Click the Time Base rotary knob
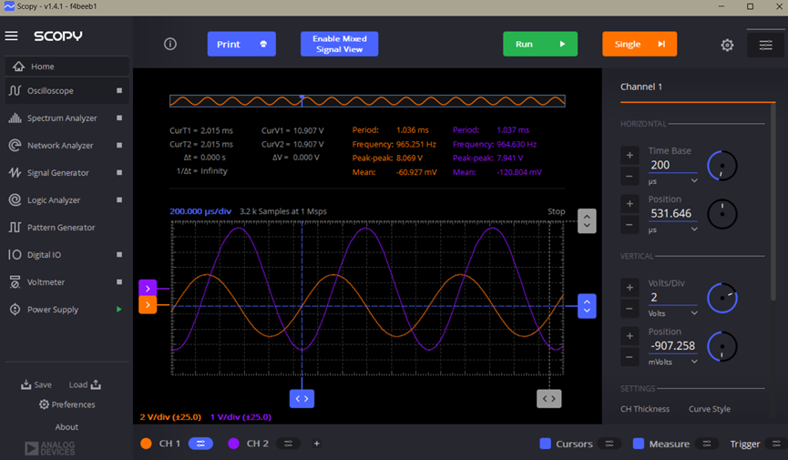Screen dimensions: 788x460 pyautogui.click(x=722, y=166)
